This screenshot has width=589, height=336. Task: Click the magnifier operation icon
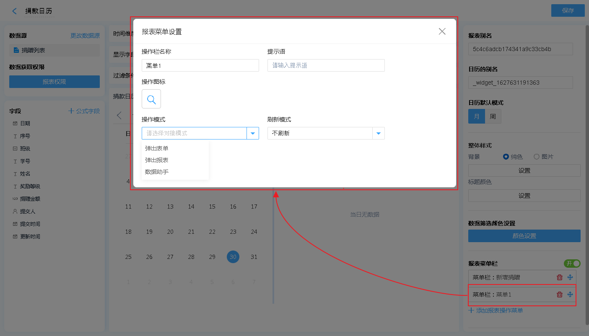click(151, 99)
